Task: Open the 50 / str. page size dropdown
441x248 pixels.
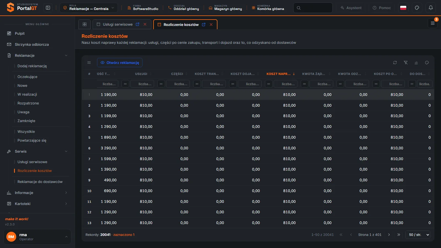Action: click(x=418, y=235)
